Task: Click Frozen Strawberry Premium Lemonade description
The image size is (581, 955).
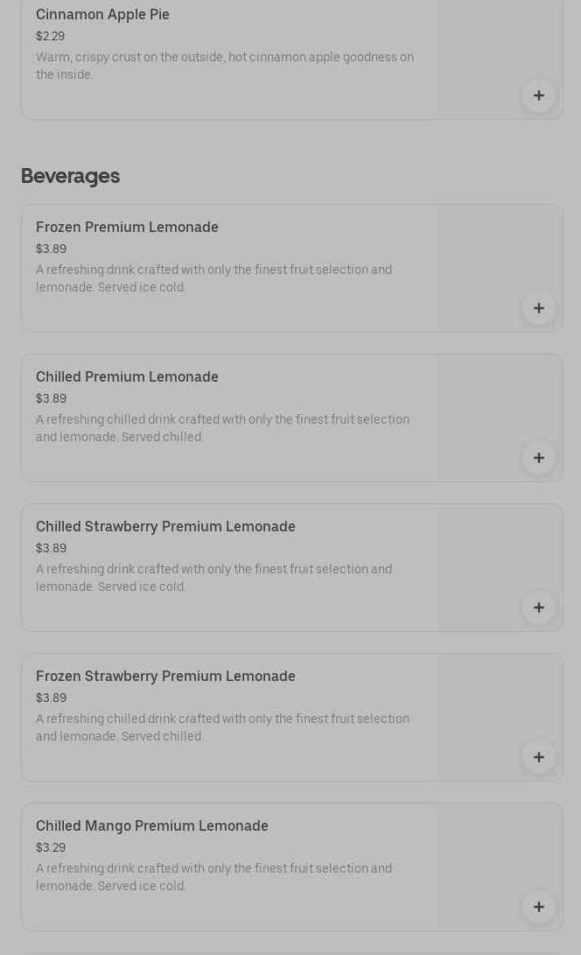Action: point(222,727)
